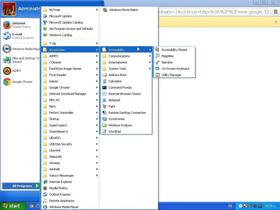Screen dimensions: 280x210
Task: Open Windows Movie Maker from the menu
Action: point(123,10)
